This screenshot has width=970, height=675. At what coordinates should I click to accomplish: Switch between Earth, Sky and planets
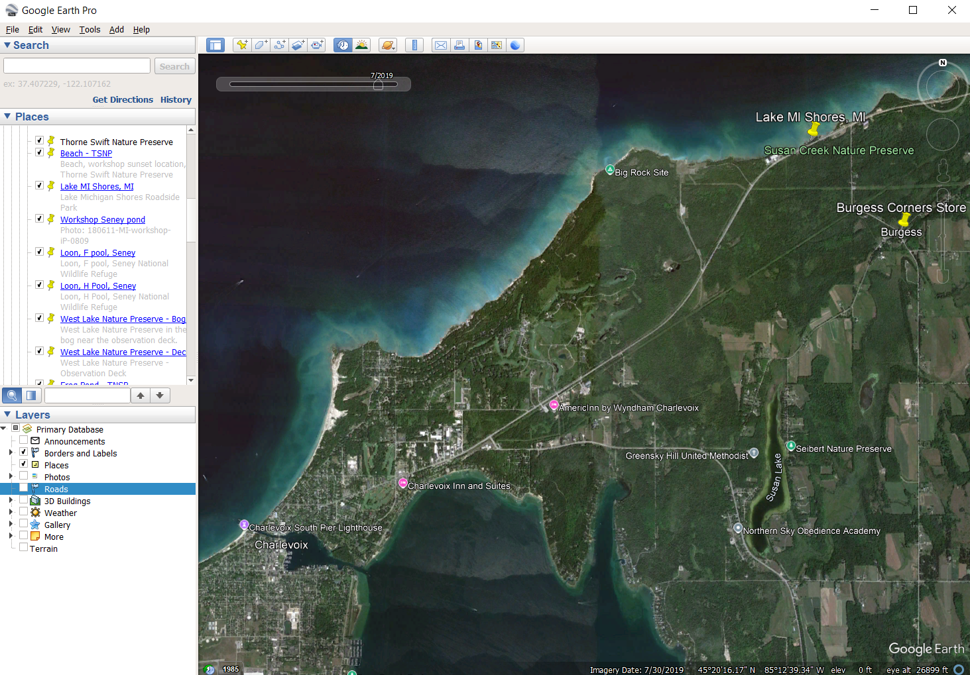click(x=388, y=45)
